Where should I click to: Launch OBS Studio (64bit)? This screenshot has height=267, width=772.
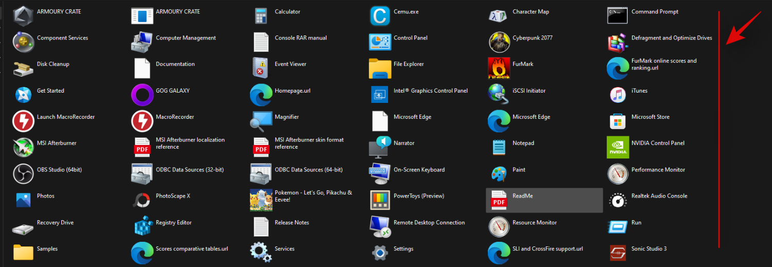[x=23, y=174]
